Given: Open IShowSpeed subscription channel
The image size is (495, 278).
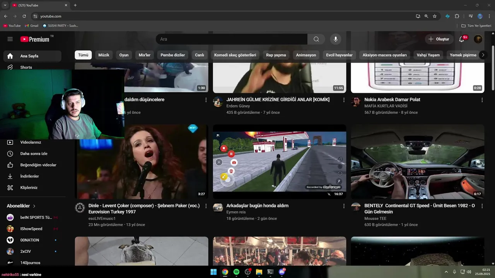Looking at the screenshot, I should (32, 229).
